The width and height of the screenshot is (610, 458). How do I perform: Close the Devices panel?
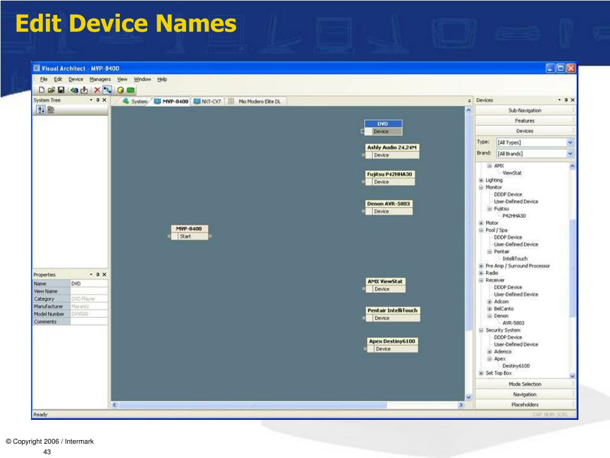pos(572,100)
